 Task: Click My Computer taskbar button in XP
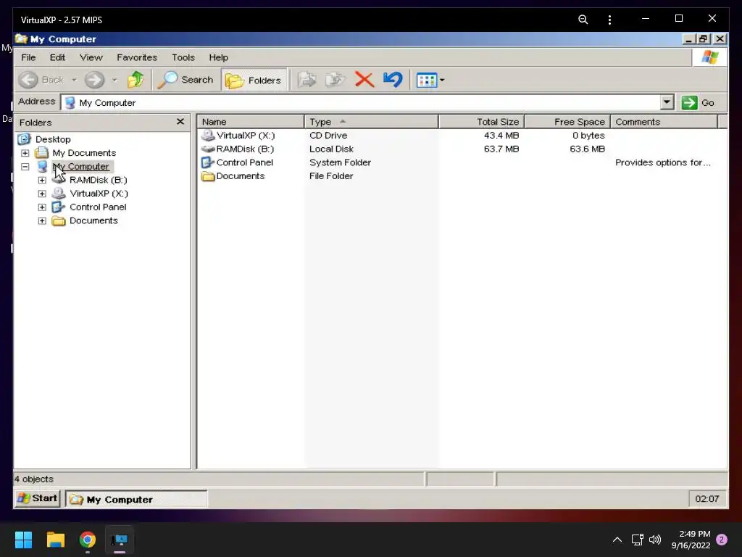(136, 499)
